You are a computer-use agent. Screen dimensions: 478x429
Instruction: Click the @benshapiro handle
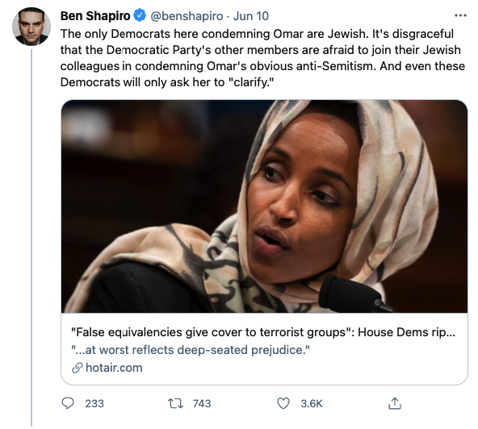(x=187, y=16)
